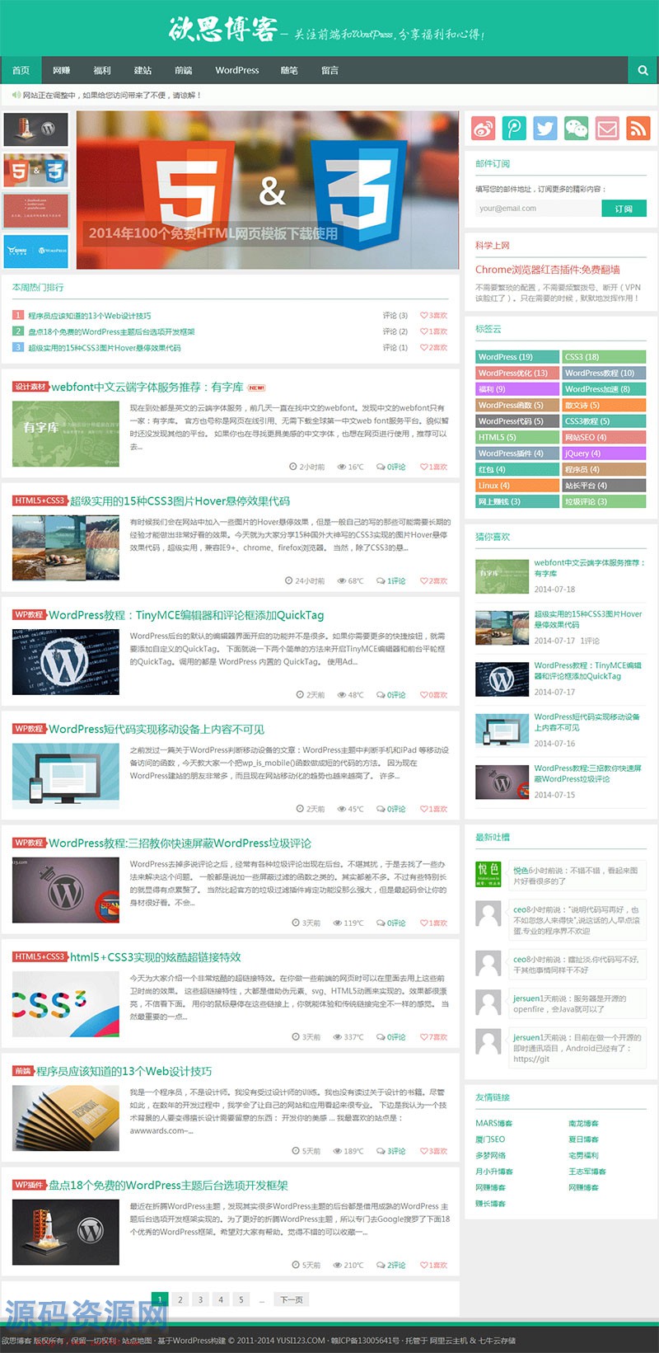Open the 宅男福利 friend link
Screen dimensions: 659x1353
pyautogui.click(x=583, y=1155)
